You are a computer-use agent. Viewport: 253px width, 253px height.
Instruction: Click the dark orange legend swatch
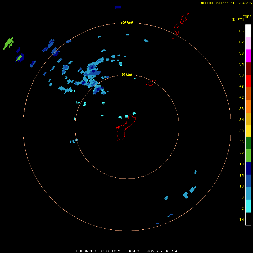click(x=248, y=94)
